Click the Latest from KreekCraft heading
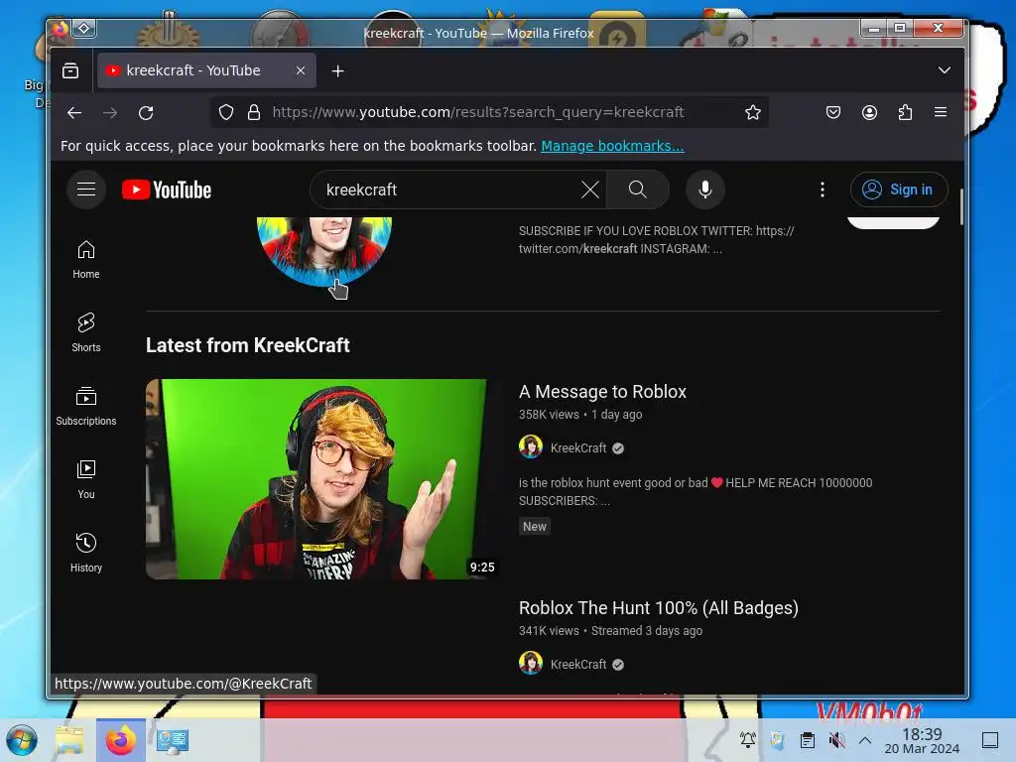This screenshot has height=762, width=1016. coord(247,345)
